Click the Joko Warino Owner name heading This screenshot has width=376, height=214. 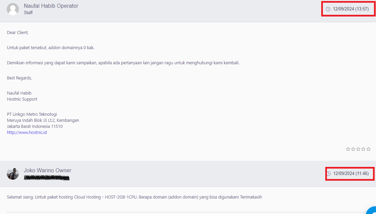pos(47,170)
